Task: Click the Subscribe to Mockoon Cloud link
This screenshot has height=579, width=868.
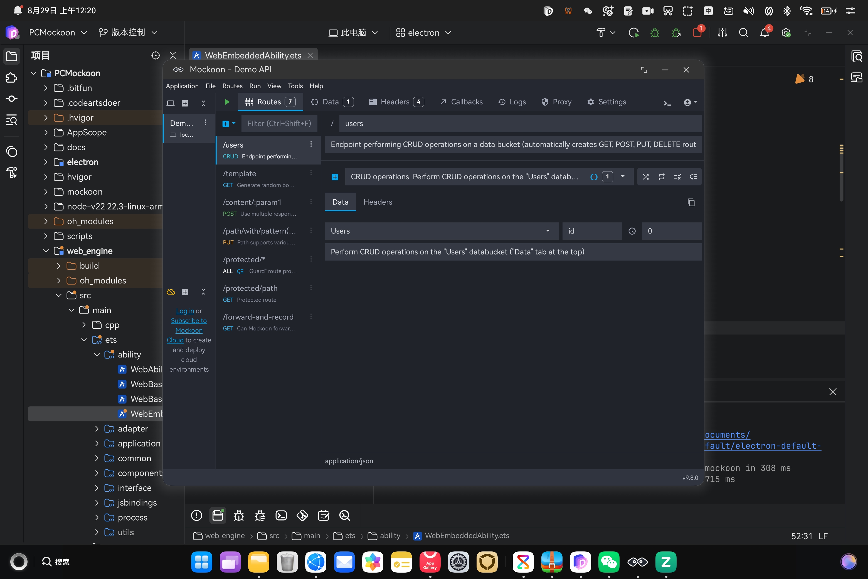Action: tap(188, 330)
